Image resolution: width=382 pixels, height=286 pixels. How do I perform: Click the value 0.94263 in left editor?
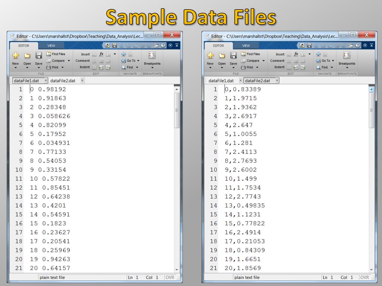click(x=56, y=259)
